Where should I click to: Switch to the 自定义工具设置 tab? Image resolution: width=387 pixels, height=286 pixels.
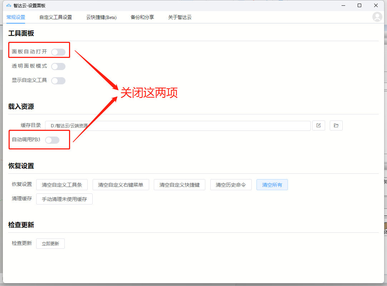click(55, 17)
